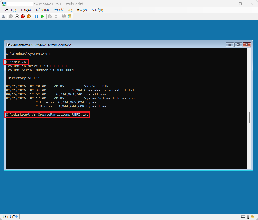
Task: Click the 'X:\Windows\System32>c:' prompt line
Action: (x=28, y=54)
